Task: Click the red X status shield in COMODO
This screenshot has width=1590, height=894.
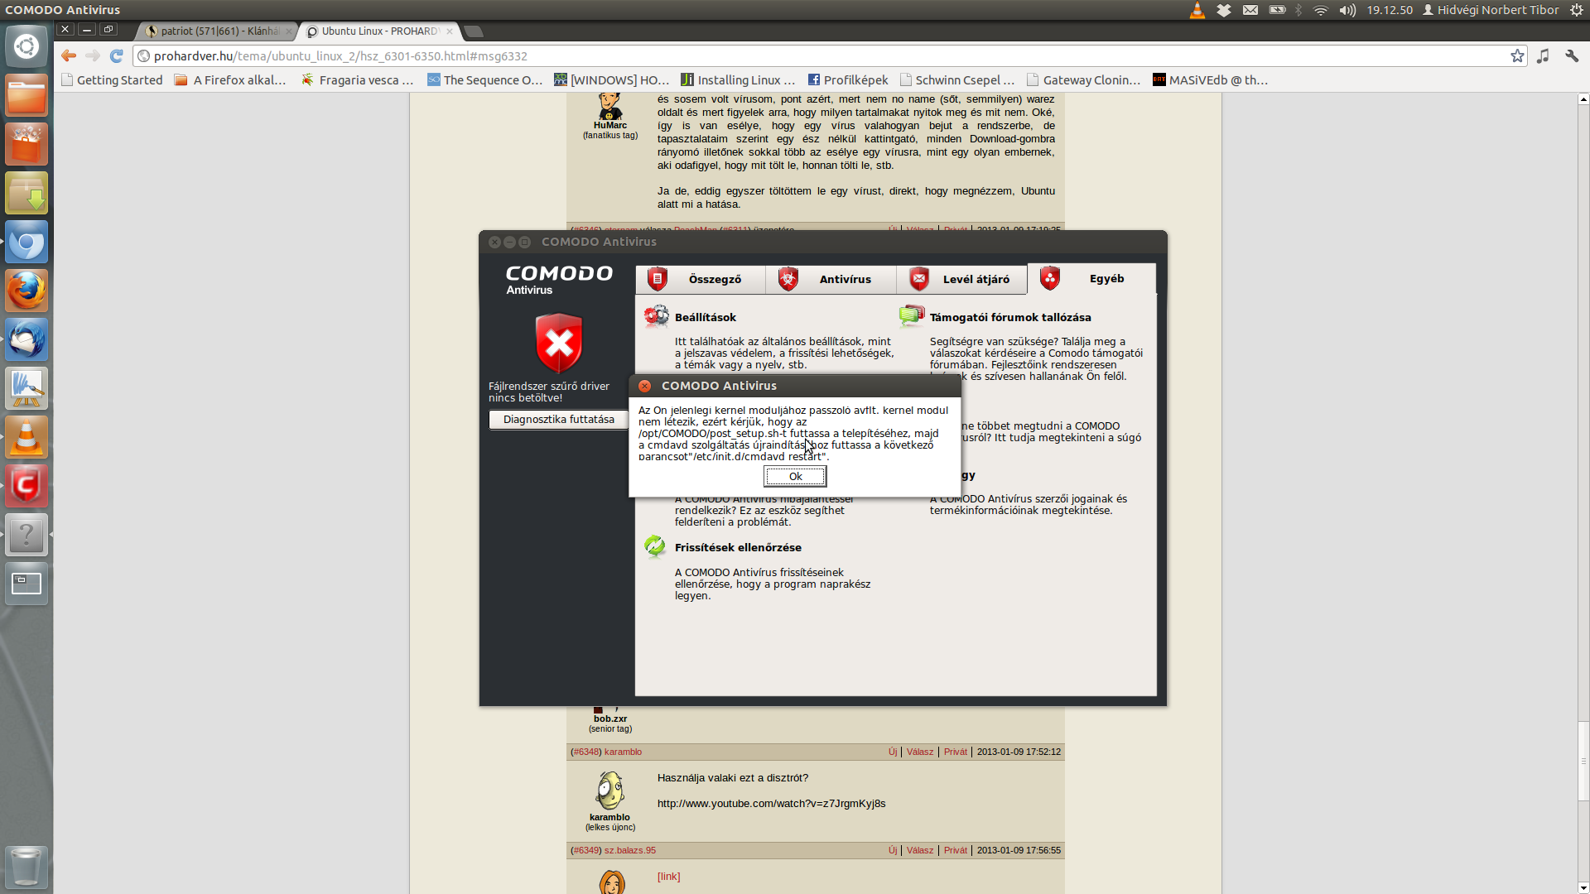Action: click(559, 343)
